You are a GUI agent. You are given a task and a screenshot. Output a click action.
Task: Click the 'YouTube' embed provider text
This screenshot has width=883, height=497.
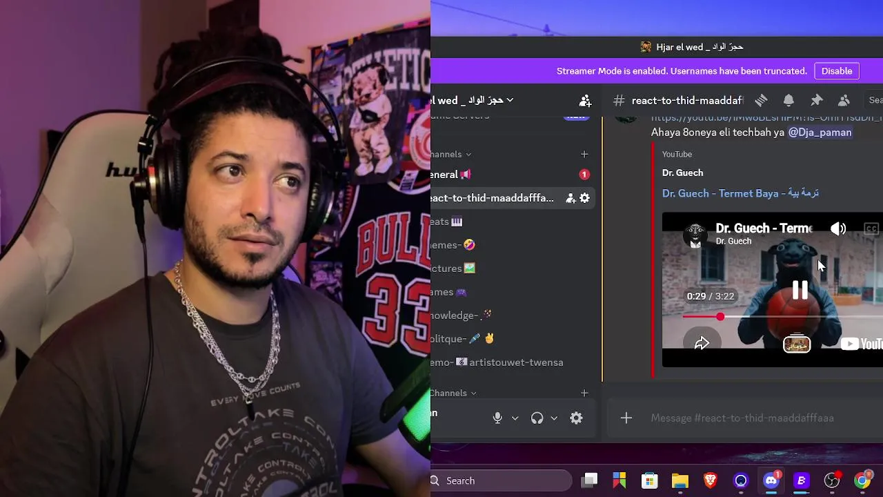677,154
